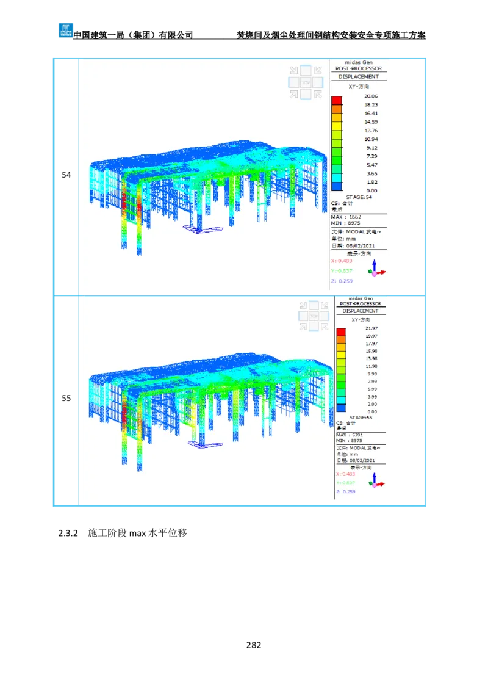
Task: Click MAX : 1662 value in upper legend
Action: (346, 217)
